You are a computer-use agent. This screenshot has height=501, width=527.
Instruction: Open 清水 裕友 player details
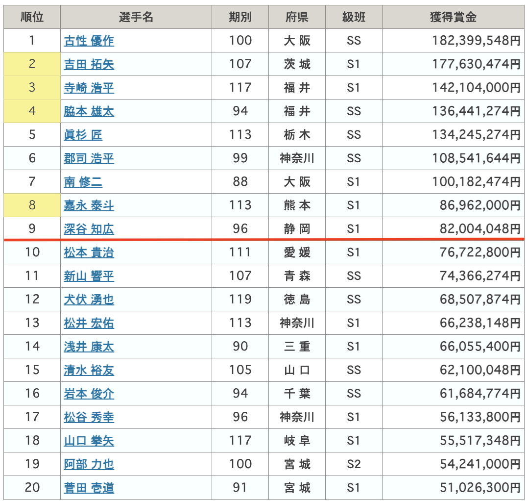point(89,370)
